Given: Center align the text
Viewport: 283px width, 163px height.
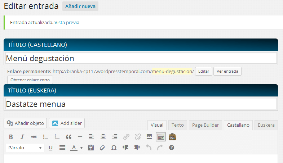Looking at the screenshot, I should click(103, 137).
